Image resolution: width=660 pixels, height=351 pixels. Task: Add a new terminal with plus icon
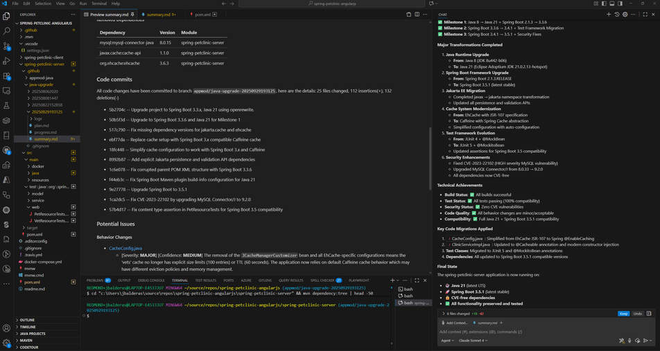(392, 280)
